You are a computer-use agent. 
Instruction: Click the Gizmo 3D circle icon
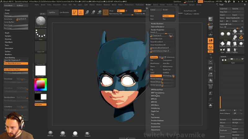[105, 12]
